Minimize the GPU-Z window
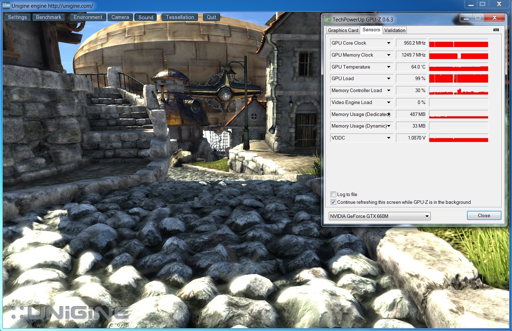The image size is (512, 331). 466,18
